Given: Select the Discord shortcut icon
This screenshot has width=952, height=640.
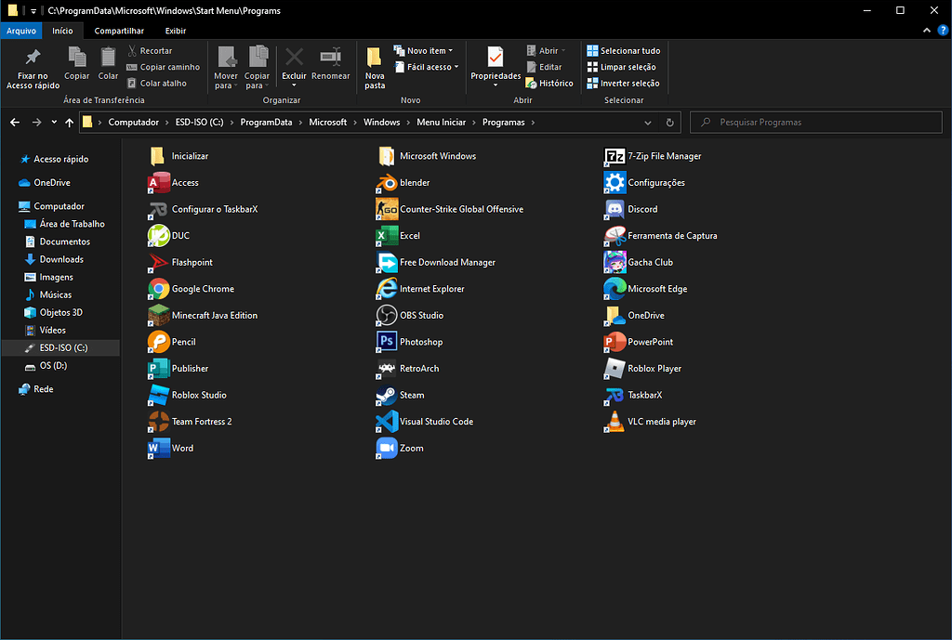Looking at the screenshot, I should [x=615, y=209].
